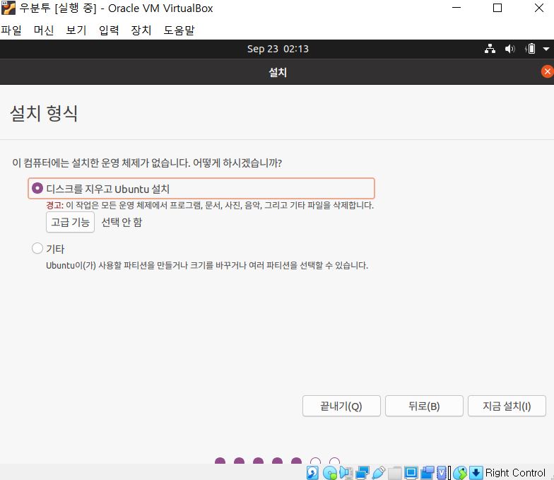This screenshot has width=554, height=480.
Task: Click the keyboard capture arrow icon
Action: pyautogui.click(x=476, y=472)
